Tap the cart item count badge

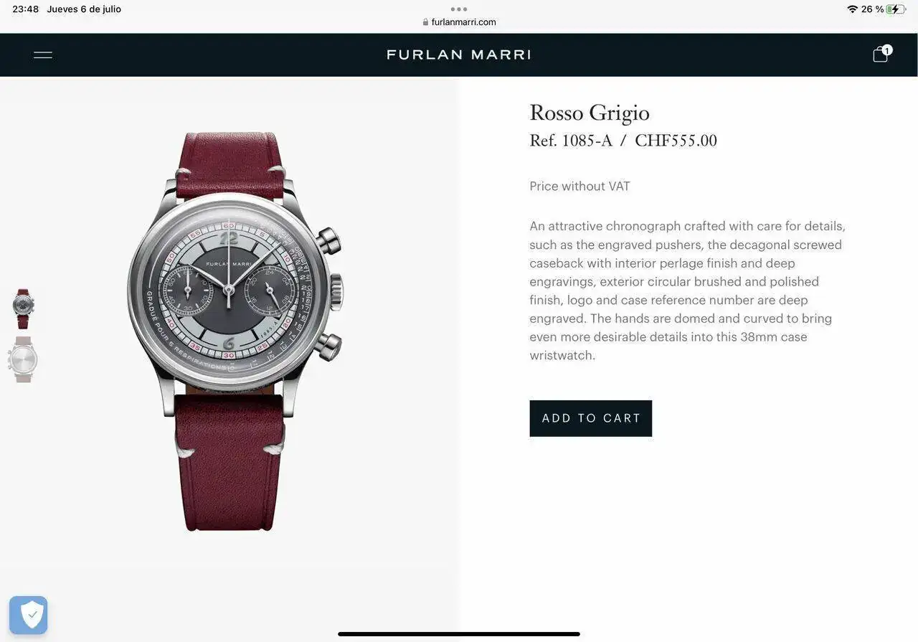click(887, 49)
